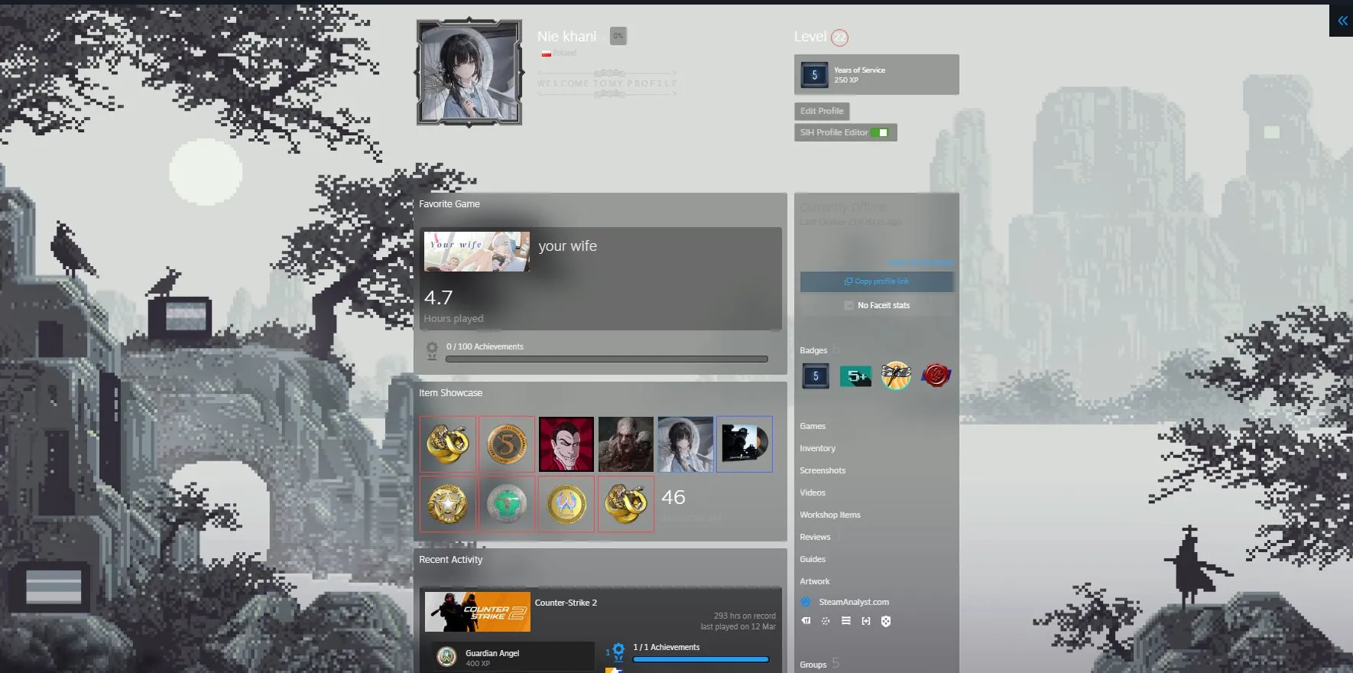Toggle the SIH Profile Editor switch
The height and width of the screenshot is (673, 1353).
[880, 132]
